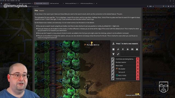
Task: Edit the pin with the teal icon
Action: 113,75
